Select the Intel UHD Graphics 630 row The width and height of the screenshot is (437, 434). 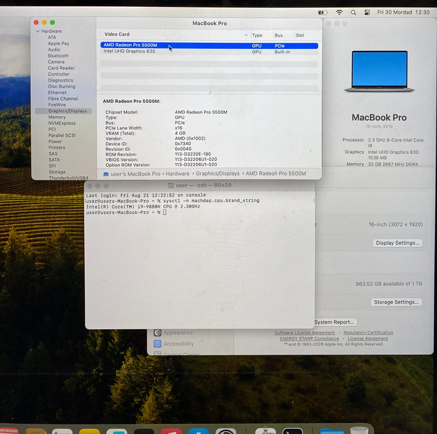209,52
